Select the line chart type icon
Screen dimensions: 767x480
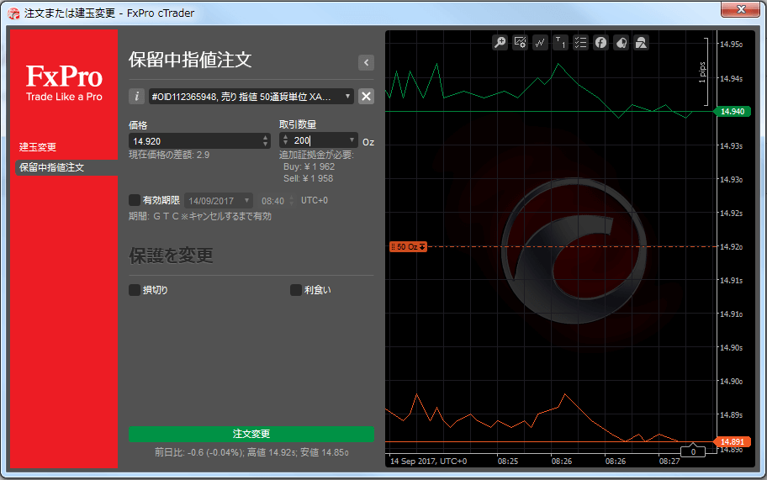pyautogui.click(x=540, y=43)
